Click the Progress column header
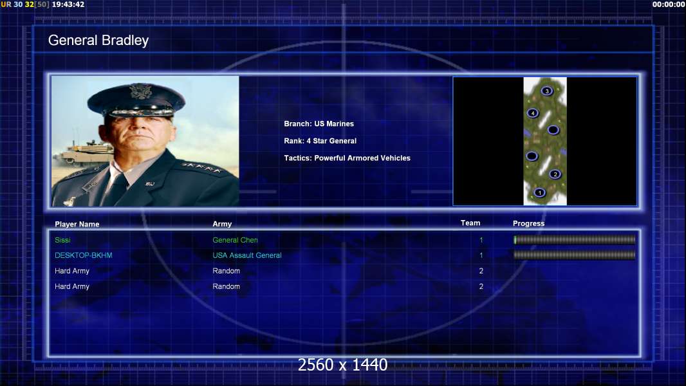 528,223
